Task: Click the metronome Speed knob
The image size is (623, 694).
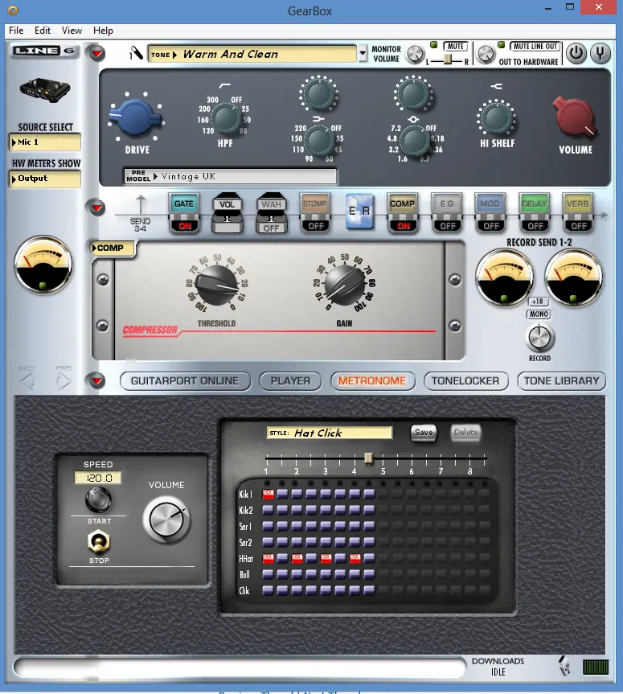Action: (98, 499)
